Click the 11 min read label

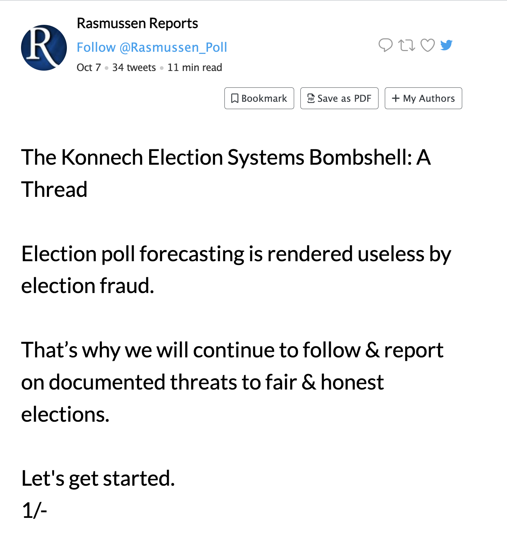pyautogui.click(x=195, y=67)
